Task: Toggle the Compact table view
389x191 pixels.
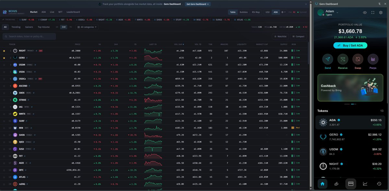Action: tap(298, 37)
